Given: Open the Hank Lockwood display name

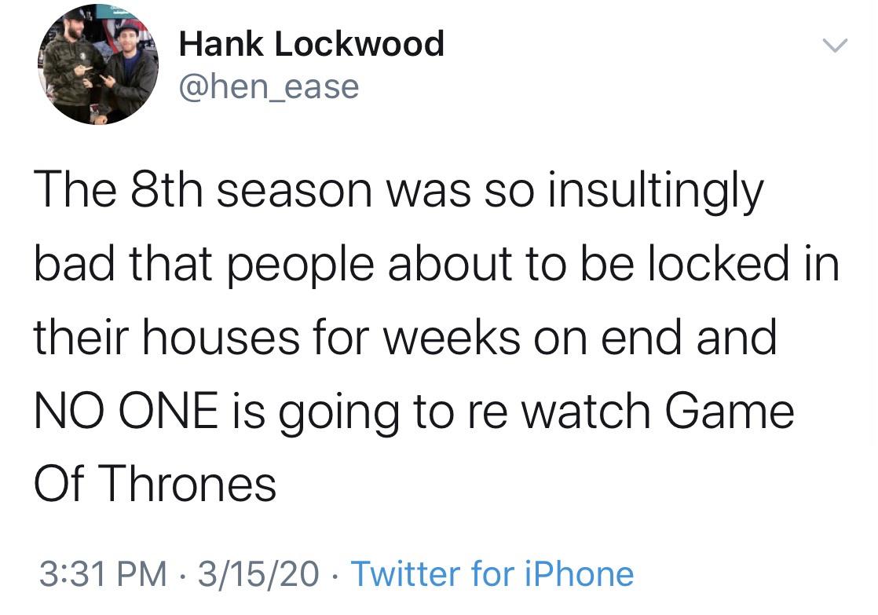Looking at the screenshot, I should click(311, 43).
